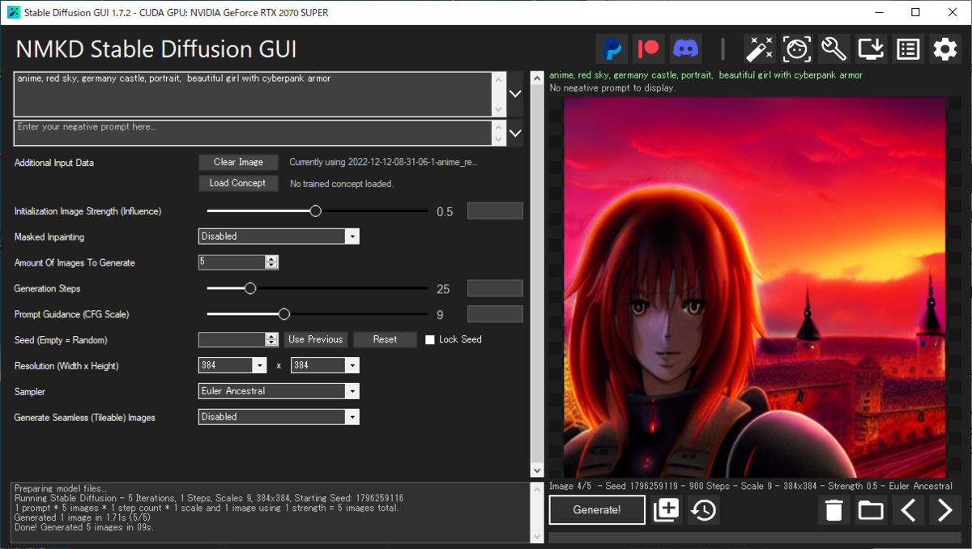This screenshot has width=972, height=549.
Task: Click the Reset seed button
Action: tap(385, 339)
